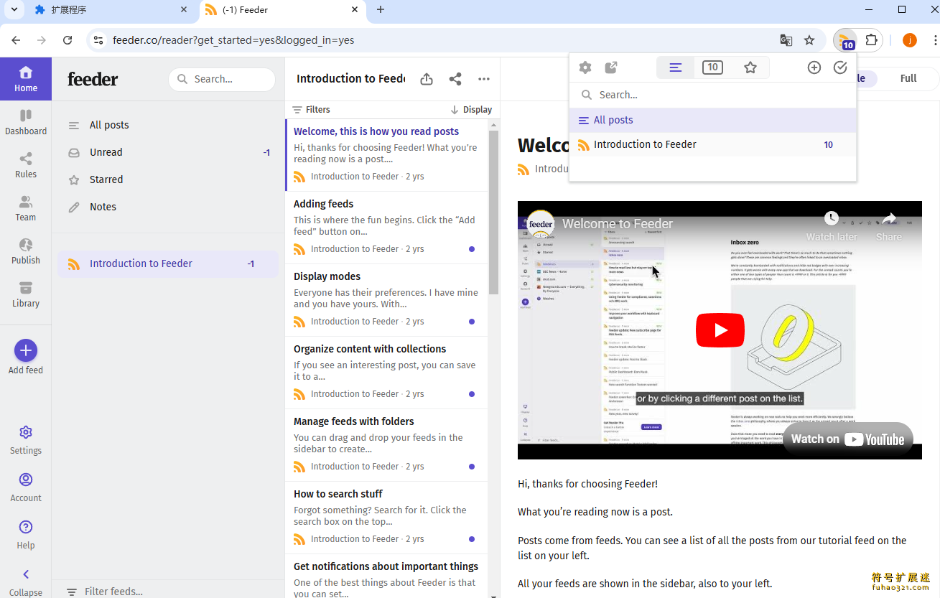This screenshot has height=598, width=940.
Task: Focus the main Search field
Action: click(222, 79)
